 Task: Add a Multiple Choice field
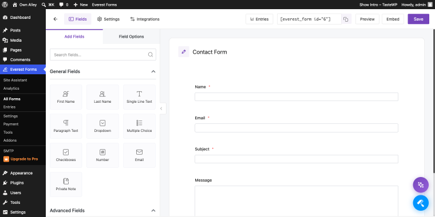pos(139,126)
